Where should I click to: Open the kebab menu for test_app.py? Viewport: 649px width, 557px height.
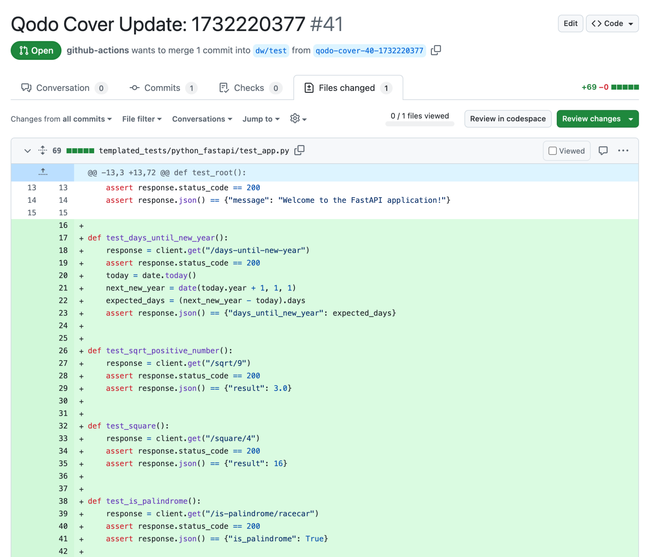pyautogui.click(x=623, y=151)
